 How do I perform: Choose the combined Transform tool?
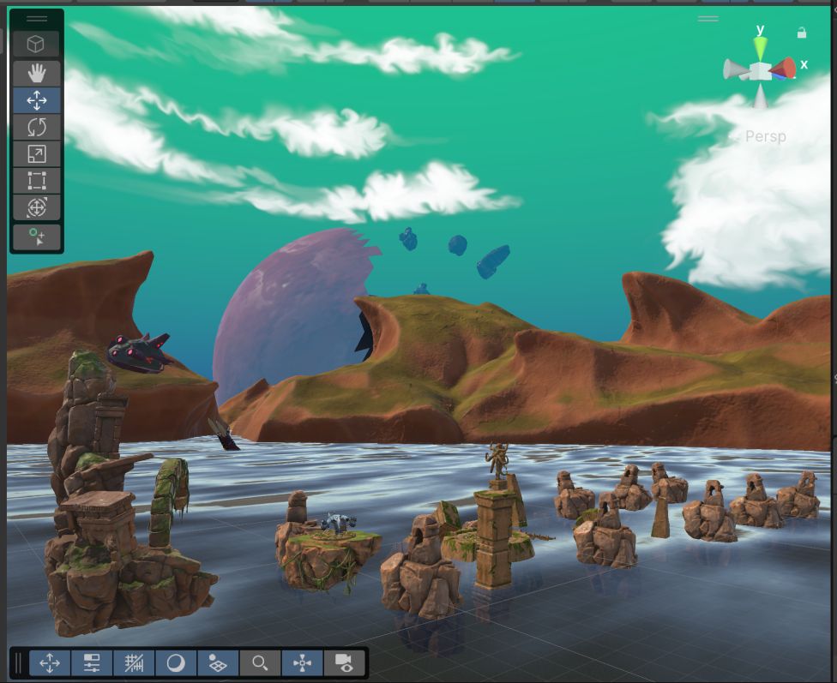(x=36, y=207)
